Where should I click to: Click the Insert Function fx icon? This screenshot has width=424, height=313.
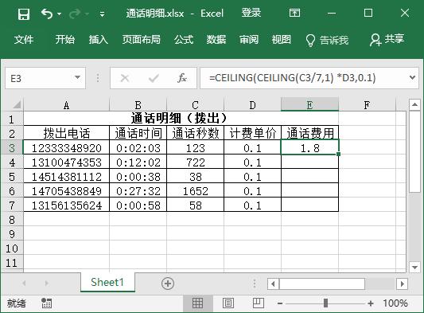[x=182, y=78]
